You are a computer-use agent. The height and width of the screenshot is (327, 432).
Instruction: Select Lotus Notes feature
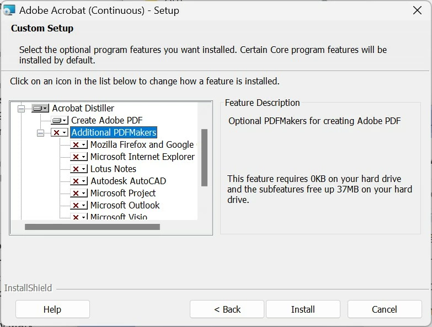(113, 169)
